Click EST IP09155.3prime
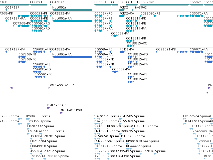Viewport: 213px width, 160px height. 39,121
